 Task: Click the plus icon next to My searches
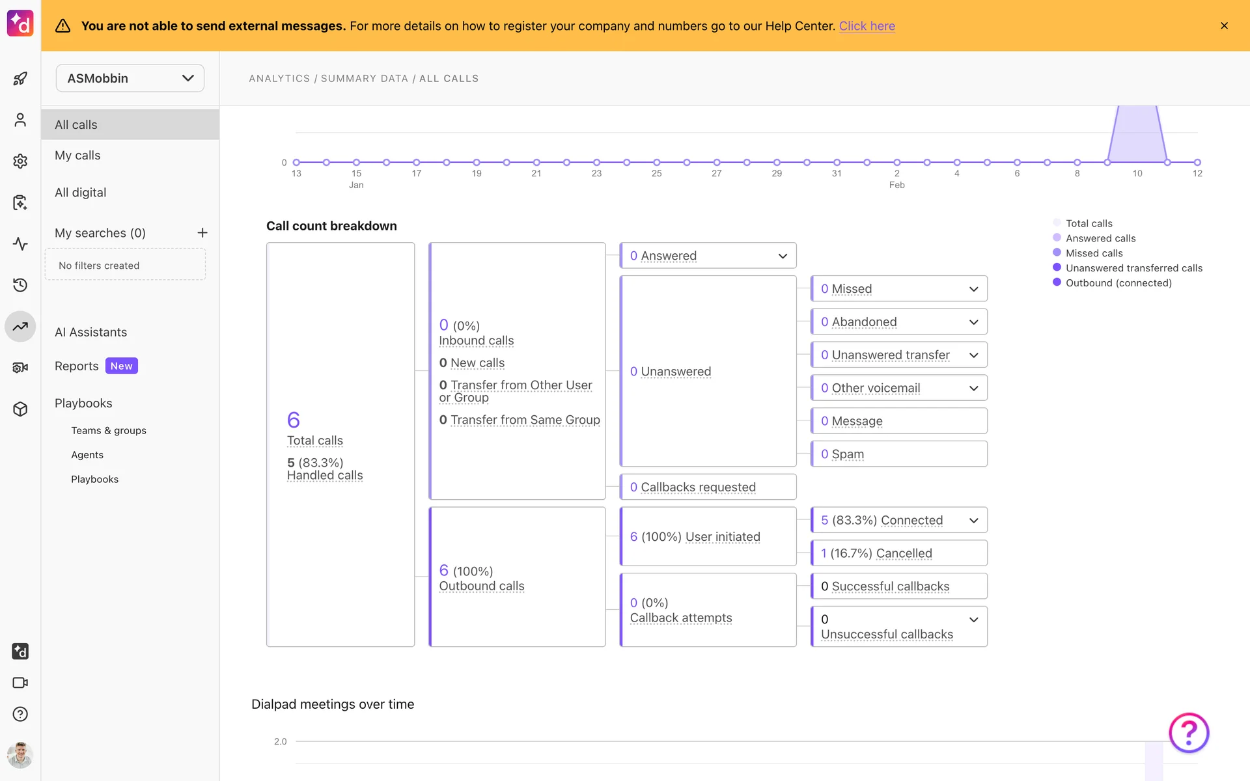pos(202,233)
